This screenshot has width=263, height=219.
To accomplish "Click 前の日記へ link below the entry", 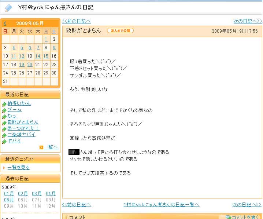I will 77,205.
